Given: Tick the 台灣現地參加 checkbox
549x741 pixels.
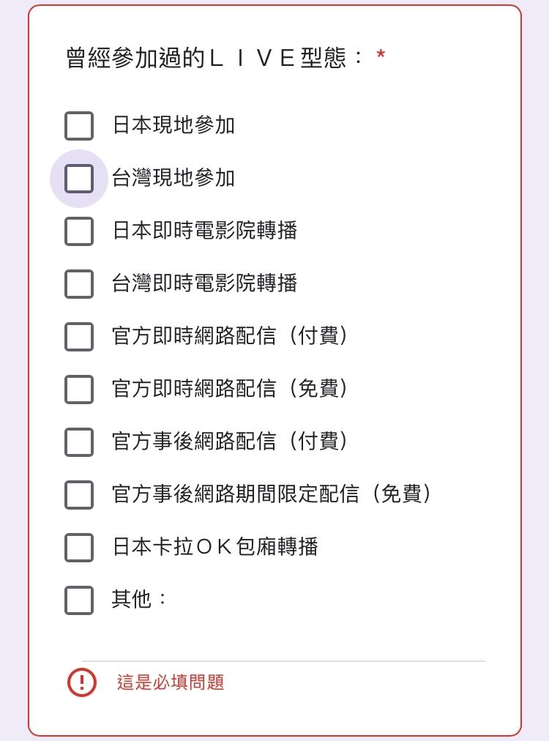Looking at the screenshot, I should 79,179.
